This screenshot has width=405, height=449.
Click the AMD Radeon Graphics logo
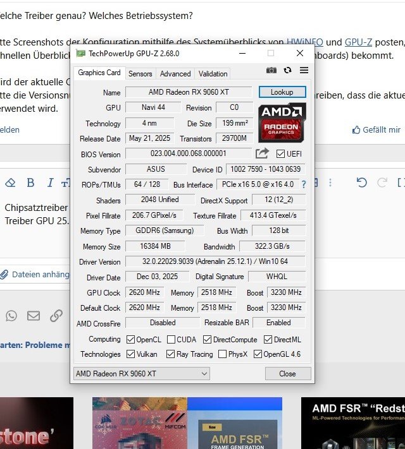[282, 123]
